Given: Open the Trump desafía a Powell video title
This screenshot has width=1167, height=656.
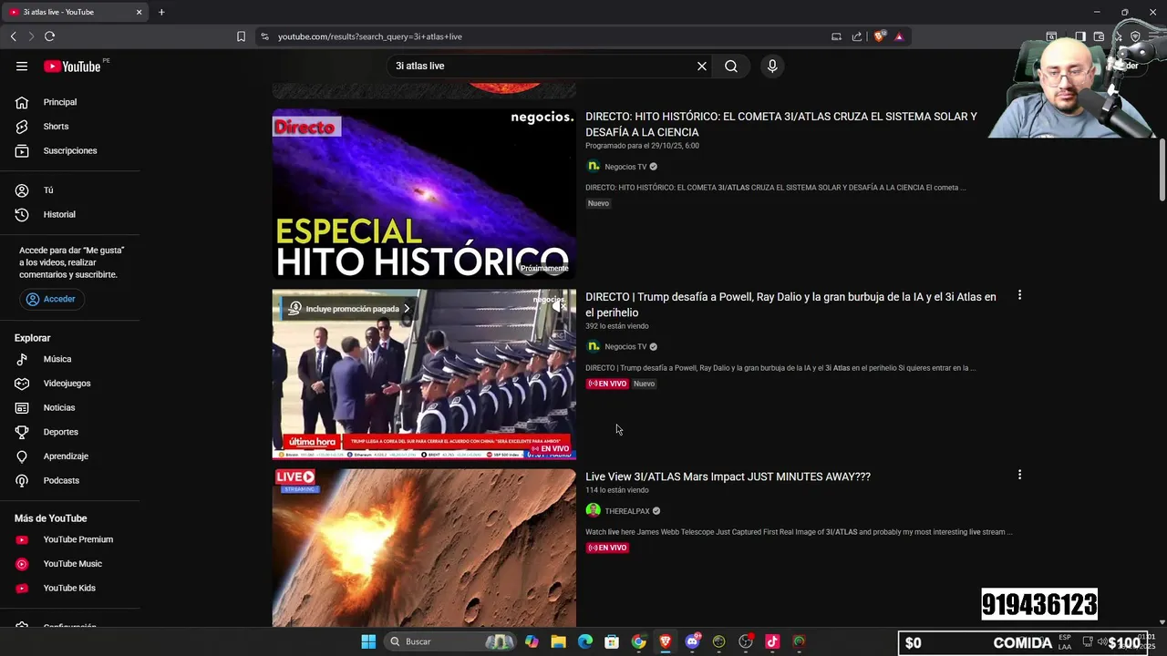Looking at the screenshot, I should (790, 304).
